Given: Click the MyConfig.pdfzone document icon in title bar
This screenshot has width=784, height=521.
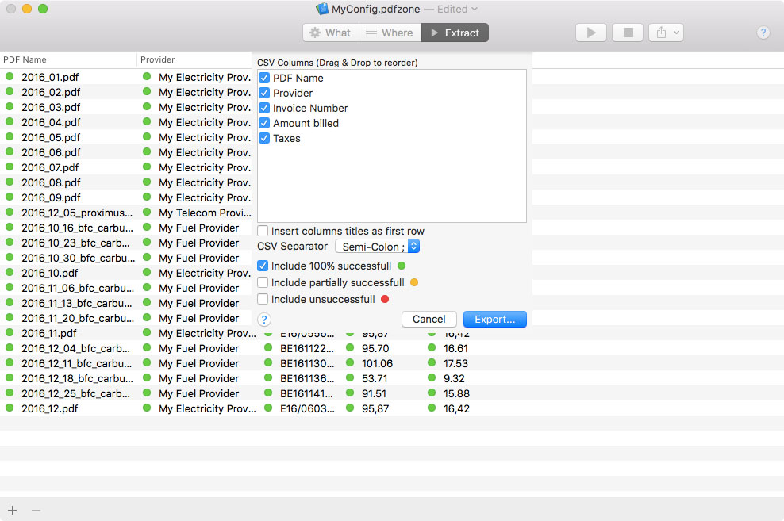Looking at the screenshot, I should 322,9.
